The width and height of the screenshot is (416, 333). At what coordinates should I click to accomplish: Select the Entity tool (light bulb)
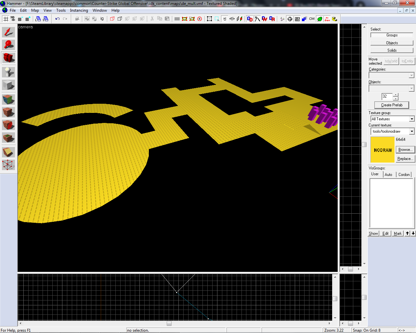(x=8, y=72)
